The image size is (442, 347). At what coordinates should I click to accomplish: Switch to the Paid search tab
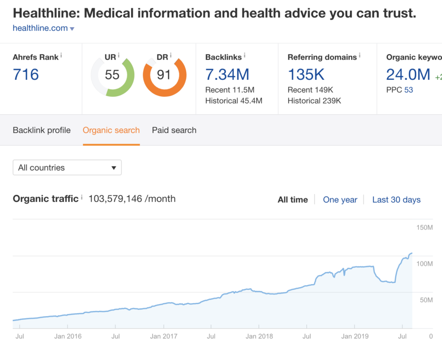(174, 130)
